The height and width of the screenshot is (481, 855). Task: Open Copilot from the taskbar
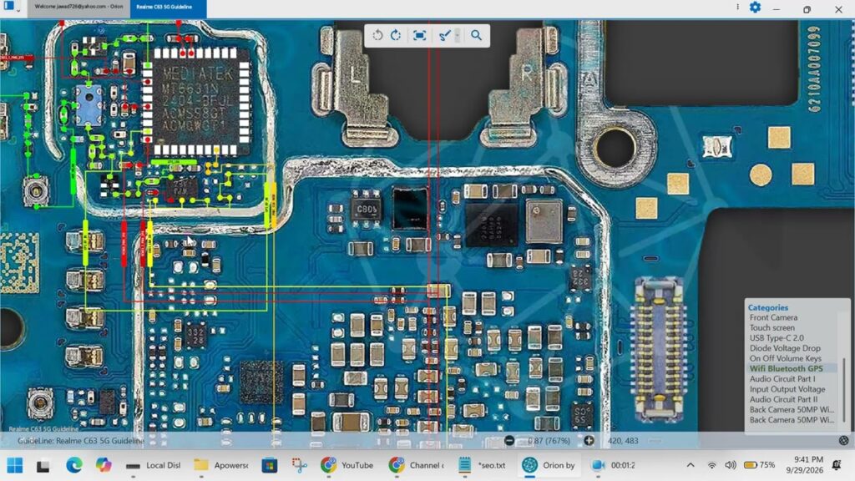pyautogui.click(x=103, y=465)
